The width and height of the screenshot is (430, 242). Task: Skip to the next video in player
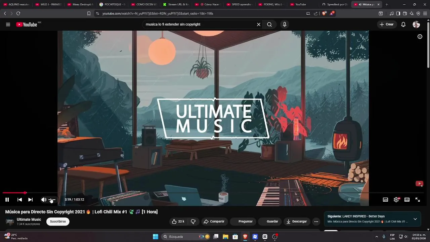(30, 200)
